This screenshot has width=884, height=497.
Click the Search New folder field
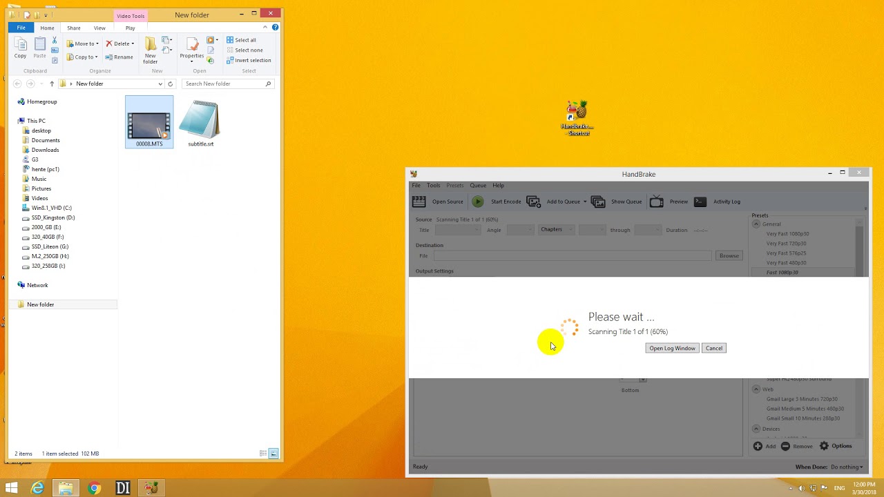pyautogui.click(x=228, y=84)
